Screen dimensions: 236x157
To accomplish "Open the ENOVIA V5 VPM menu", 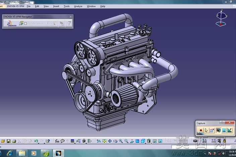I will pyautogui.click(x=15, y=6).
